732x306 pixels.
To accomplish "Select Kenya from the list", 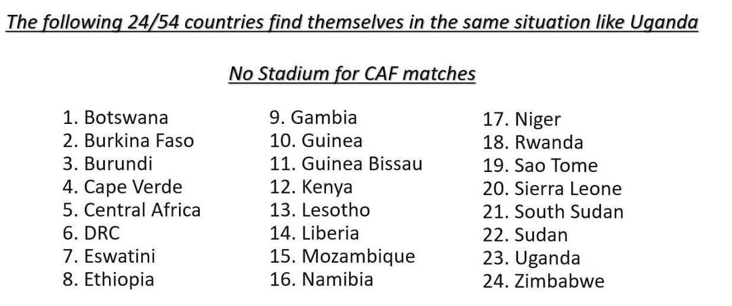I will 311,187.
